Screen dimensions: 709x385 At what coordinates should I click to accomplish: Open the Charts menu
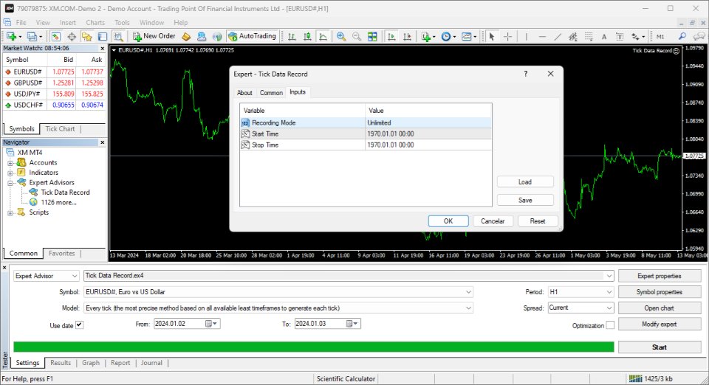coord(95,23)
